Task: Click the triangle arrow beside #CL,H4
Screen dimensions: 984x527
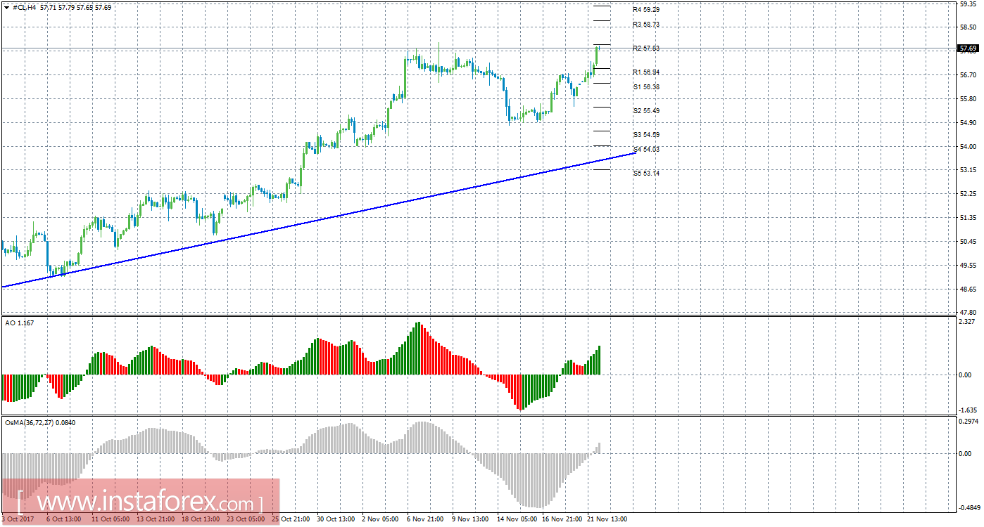Action: click(6, 6)
